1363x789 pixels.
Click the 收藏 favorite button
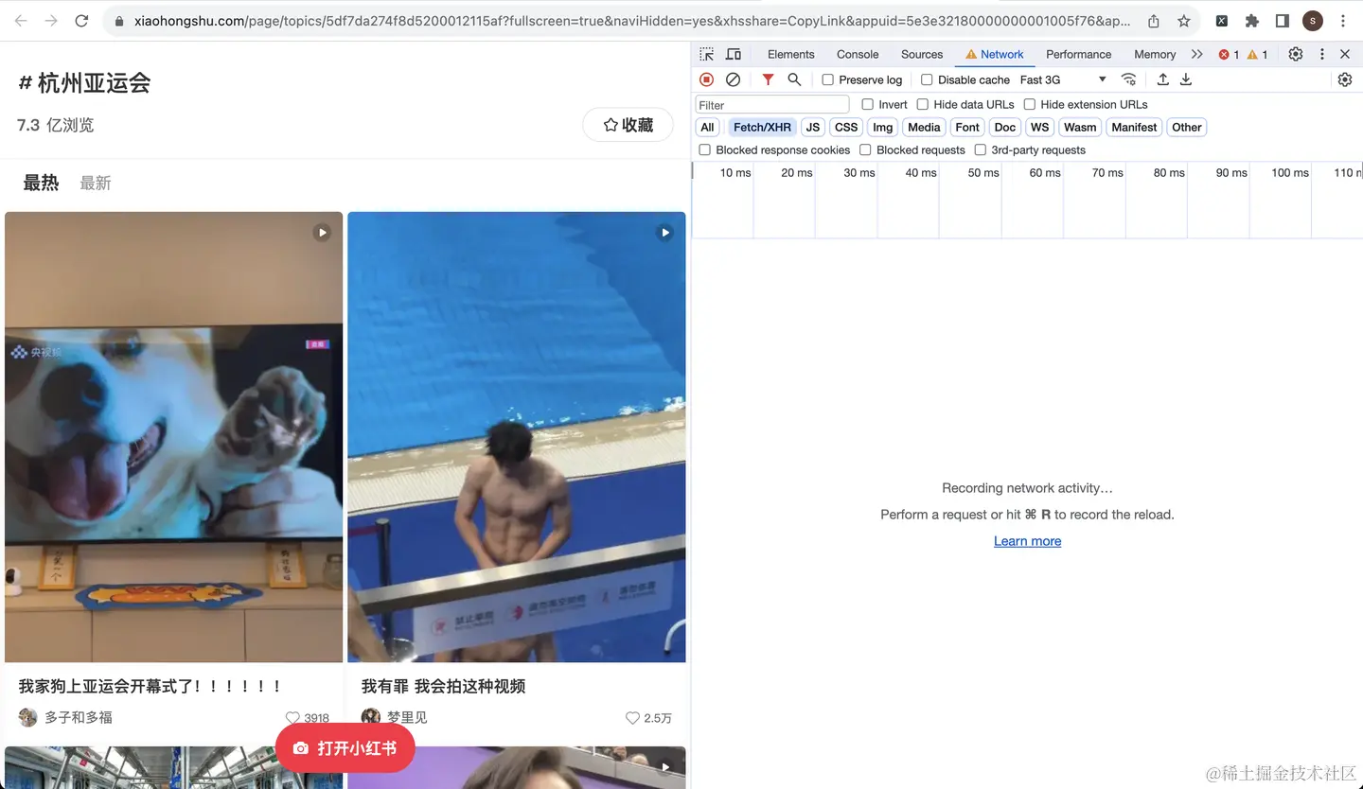pyautogui.click(x=628, y=125)
